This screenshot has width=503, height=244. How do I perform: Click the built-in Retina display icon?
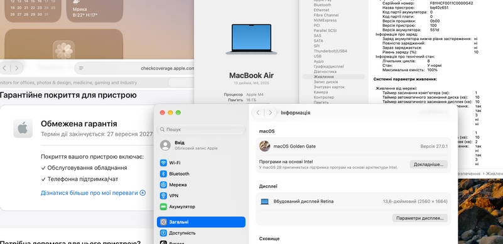tap(264, 201)
